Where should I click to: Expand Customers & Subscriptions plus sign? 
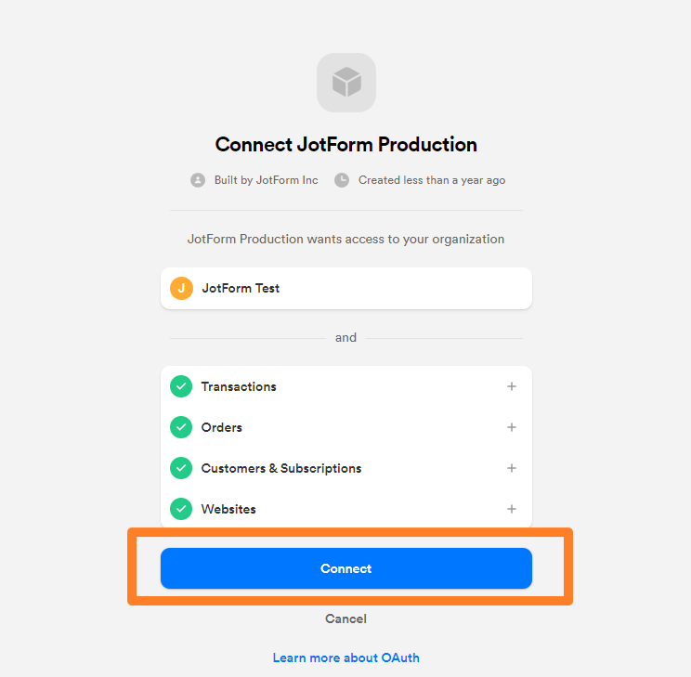pos(512,468)
